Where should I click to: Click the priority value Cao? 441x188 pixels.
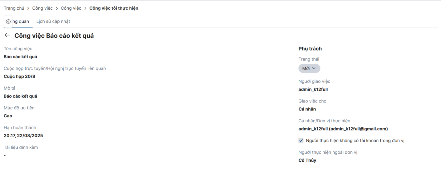[8, 116]
